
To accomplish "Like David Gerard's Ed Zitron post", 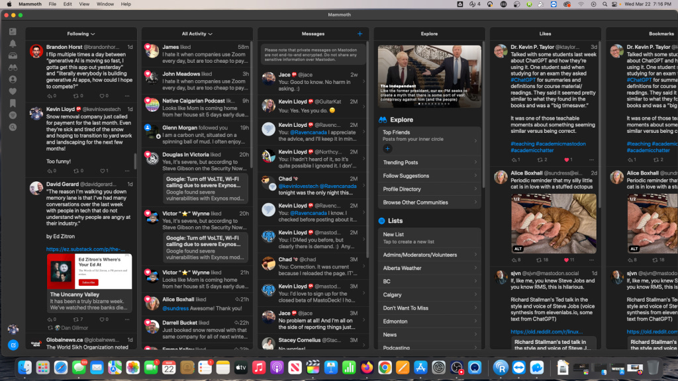I will pyautogui.click(x=104, y=319).
